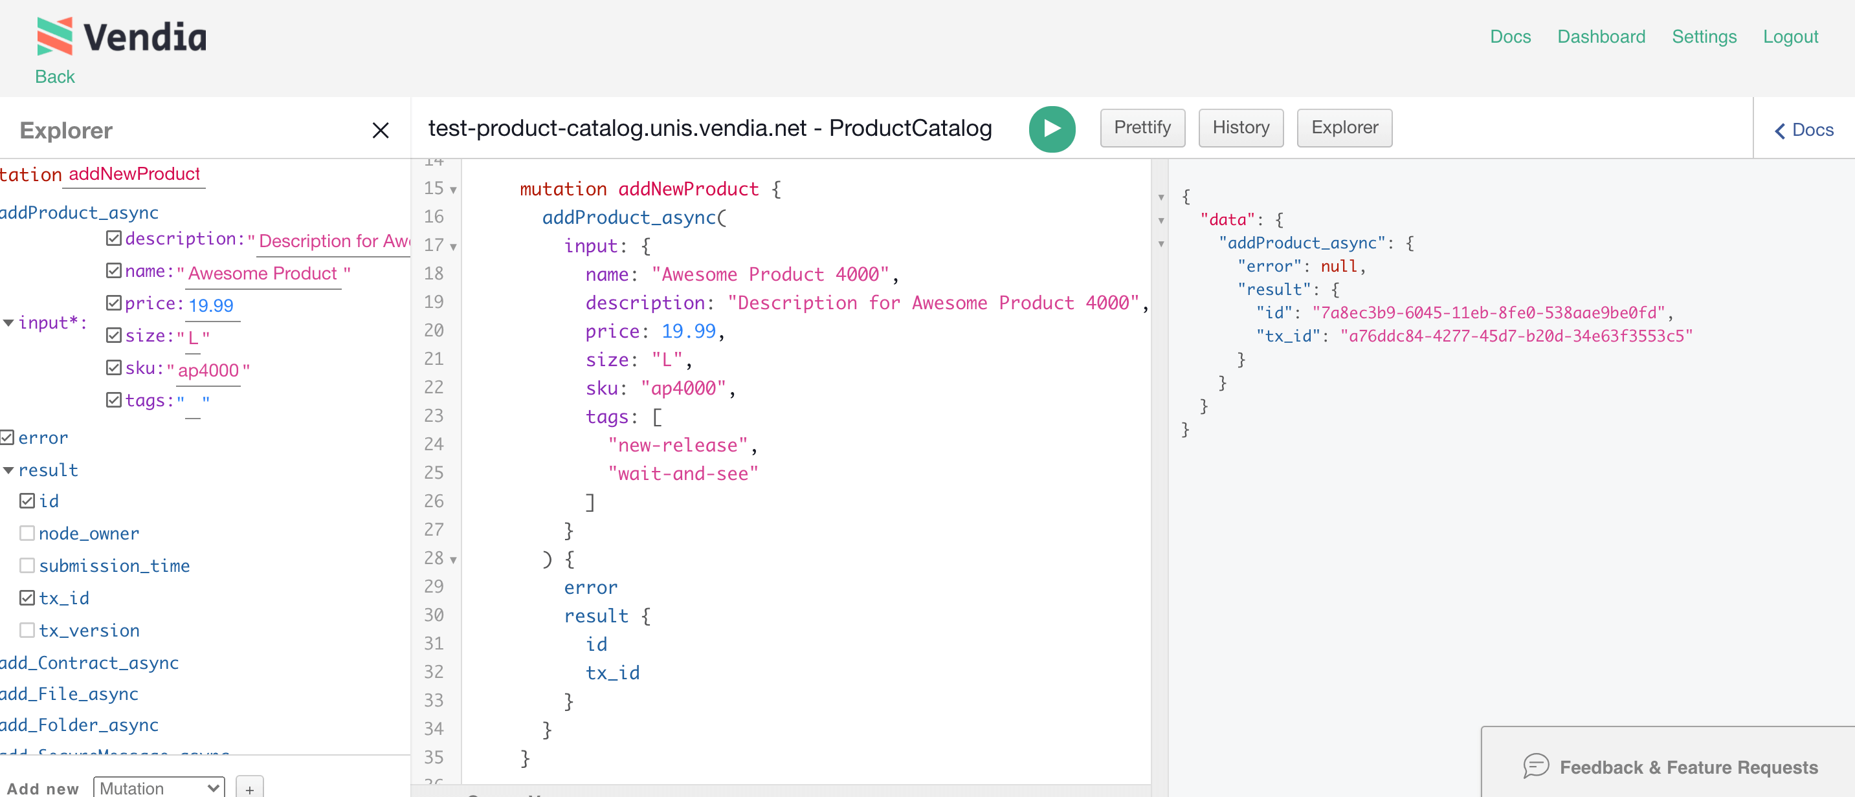
Task: Edit the price value 19.99
Action: click(x=211, y=305)
